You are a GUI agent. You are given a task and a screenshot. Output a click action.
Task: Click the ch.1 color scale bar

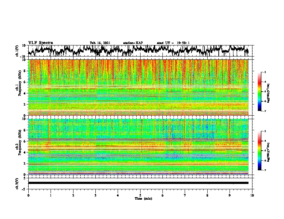(259, 92)
